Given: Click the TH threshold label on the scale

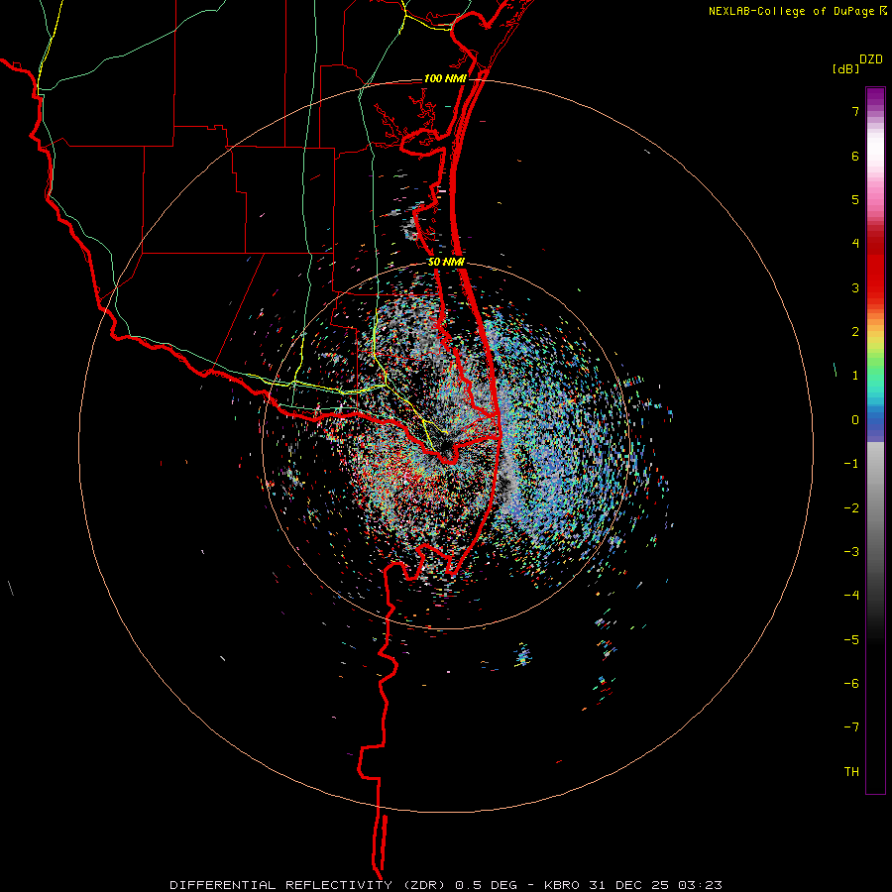Looking at the screenshot, I should [x=851, y=772].
